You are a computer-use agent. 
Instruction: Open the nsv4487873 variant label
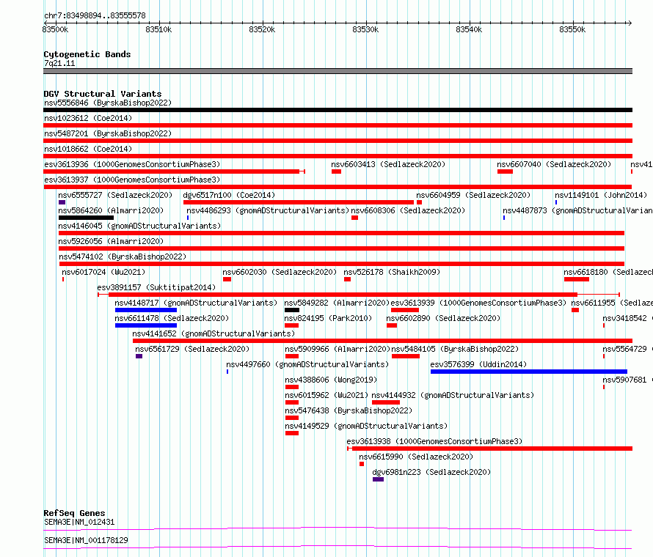(577, 210)
